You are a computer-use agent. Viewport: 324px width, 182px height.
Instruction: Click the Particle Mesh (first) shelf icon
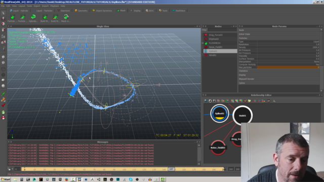12,17
